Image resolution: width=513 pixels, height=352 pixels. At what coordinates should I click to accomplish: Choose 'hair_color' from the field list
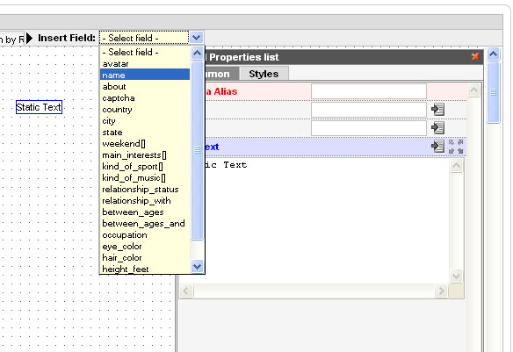tap(145, 258)
